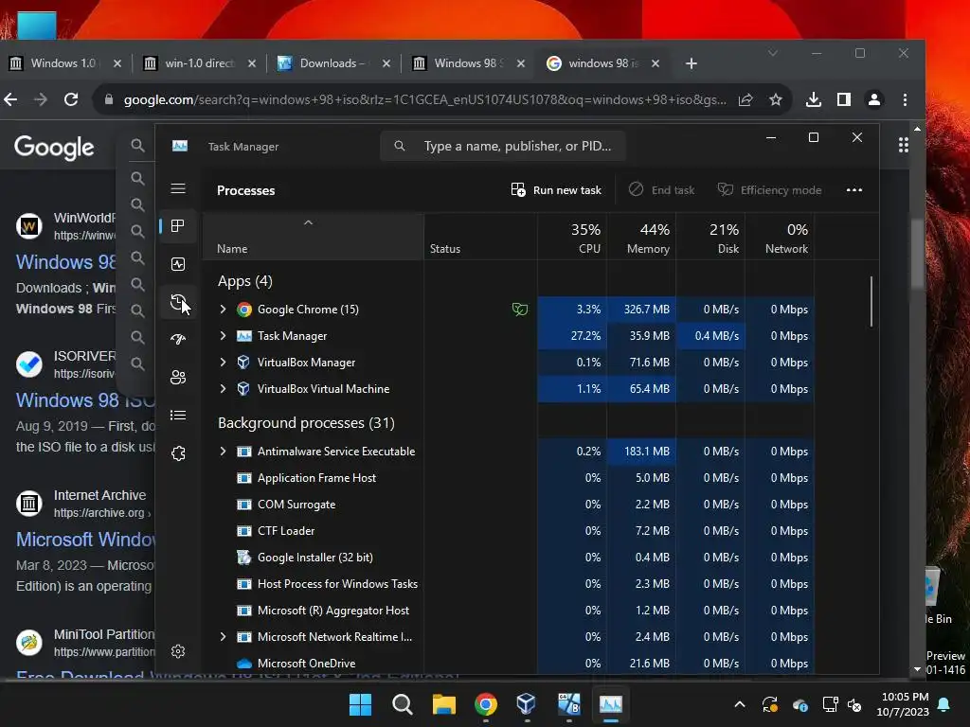Click the Google Installer process icon

244,557
